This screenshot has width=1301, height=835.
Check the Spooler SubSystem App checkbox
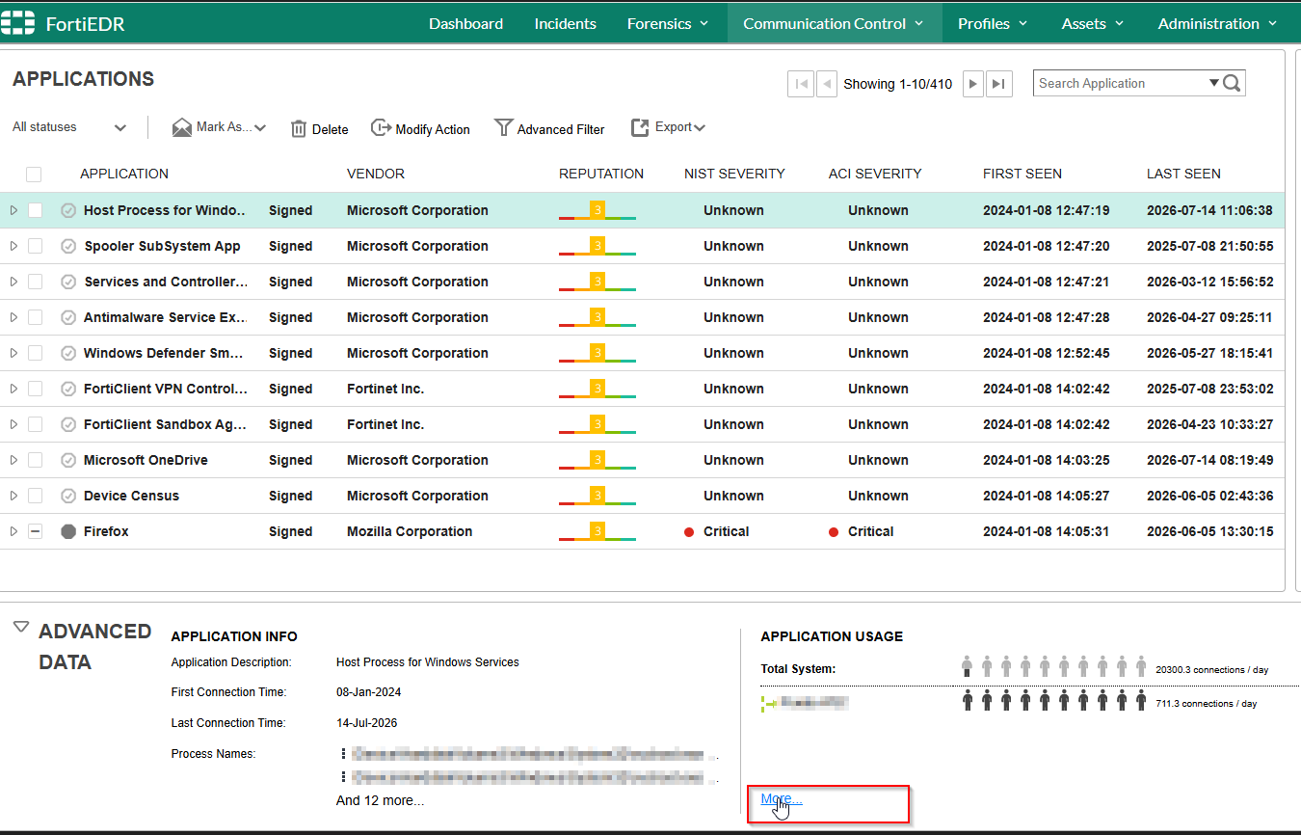[x=36, y=246]
